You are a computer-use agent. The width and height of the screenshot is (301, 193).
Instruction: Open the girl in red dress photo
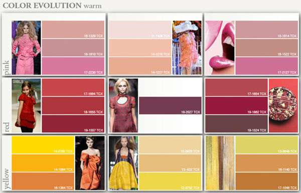click(26, 105)
